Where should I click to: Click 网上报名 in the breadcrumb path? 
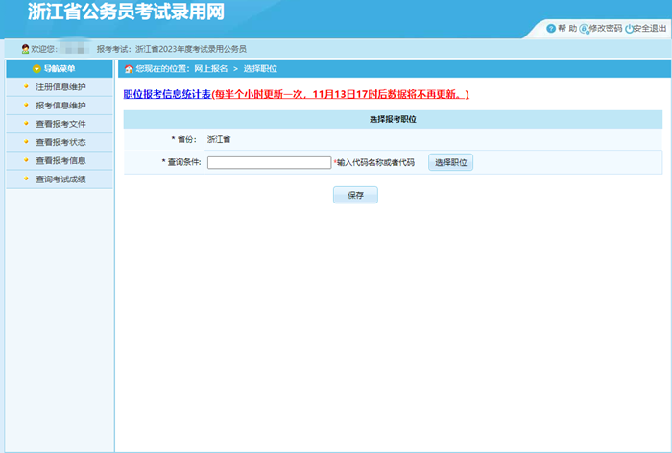pyautogui.click(x=211, y=69)
